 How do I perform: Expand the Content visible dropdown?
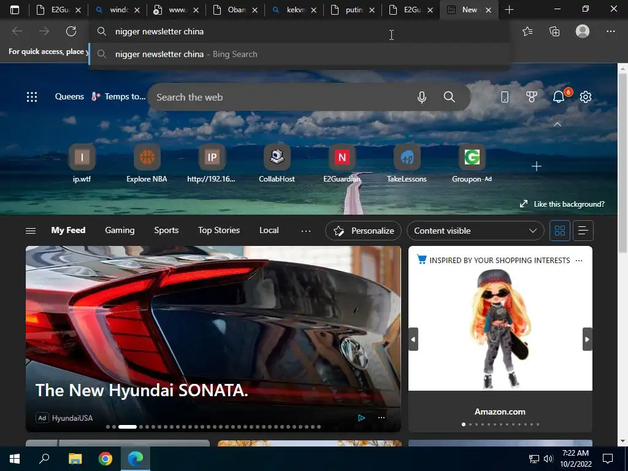click(x=475, y=231)
